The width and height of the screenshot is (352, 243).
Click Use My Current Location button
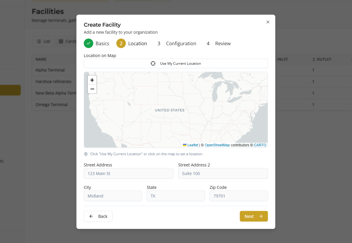[176, 64]
